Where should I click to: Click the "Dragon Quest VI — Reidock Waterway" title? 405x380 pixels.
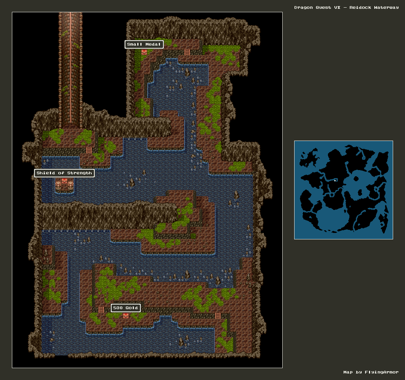click(346, 8)
